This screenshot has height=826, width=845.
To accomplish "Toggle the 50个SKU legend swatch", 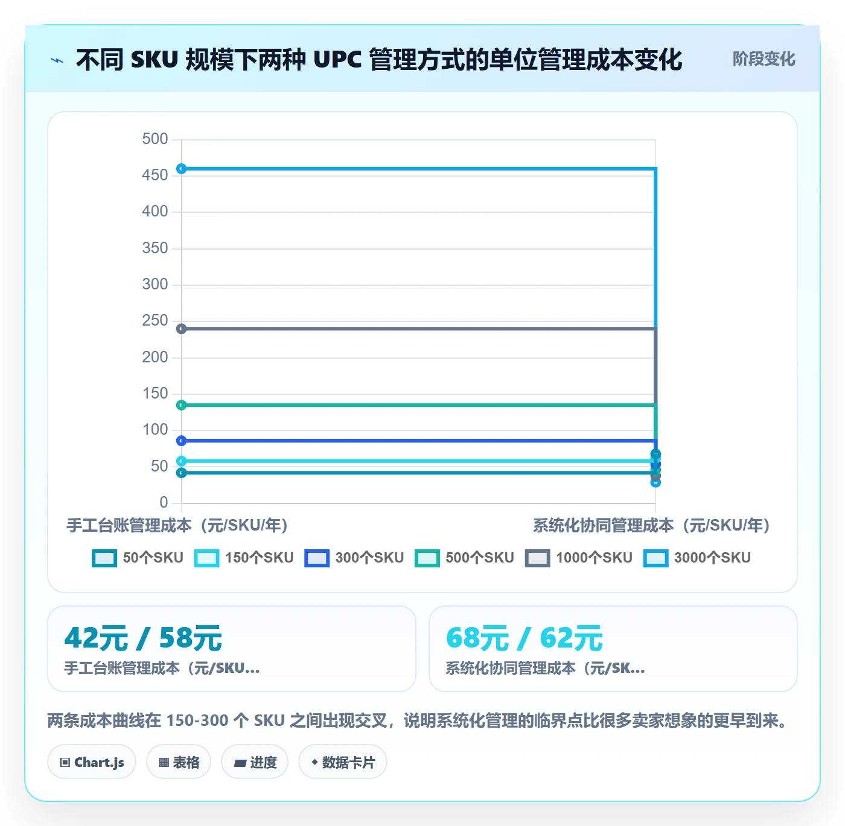I will pos(104,558).
